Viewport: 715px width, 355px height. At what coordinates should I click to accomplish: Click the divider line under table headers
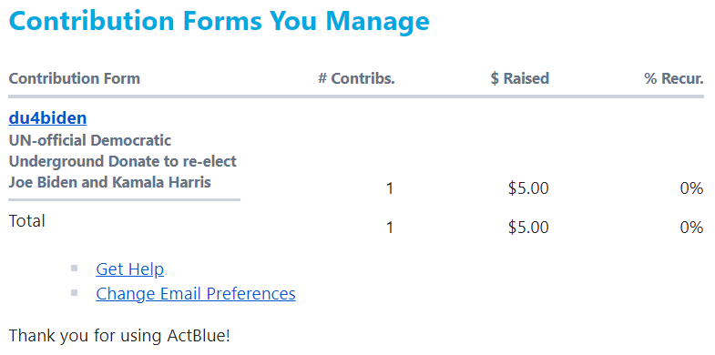356,96
